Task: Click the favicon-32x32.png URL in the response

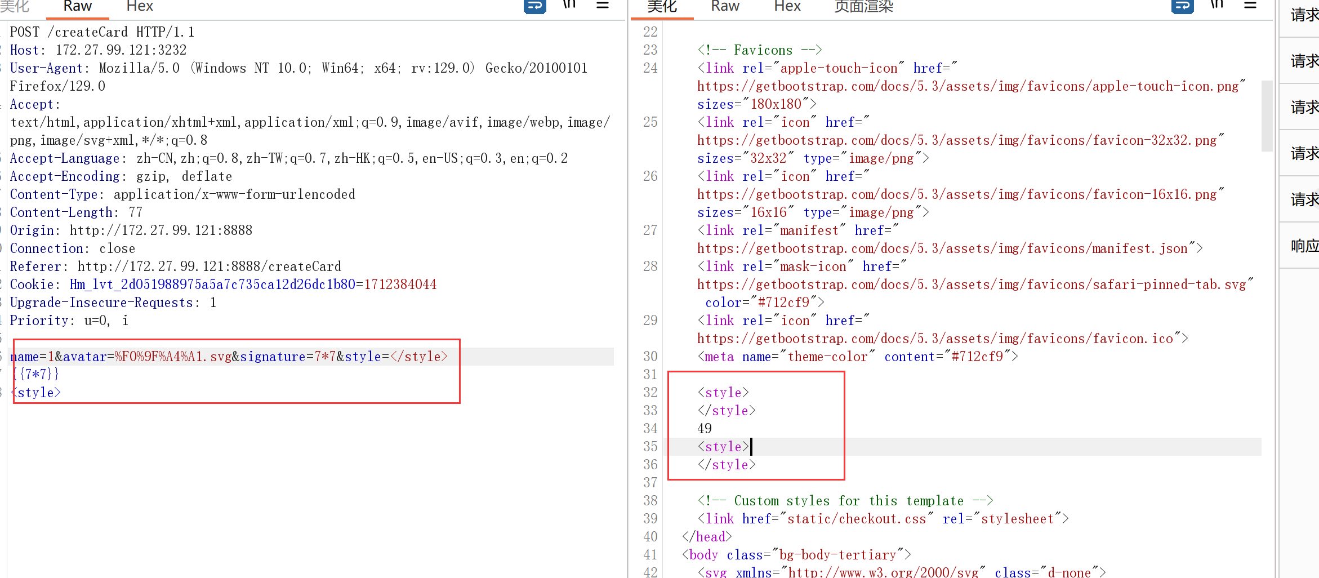Action: coord(957,140)
